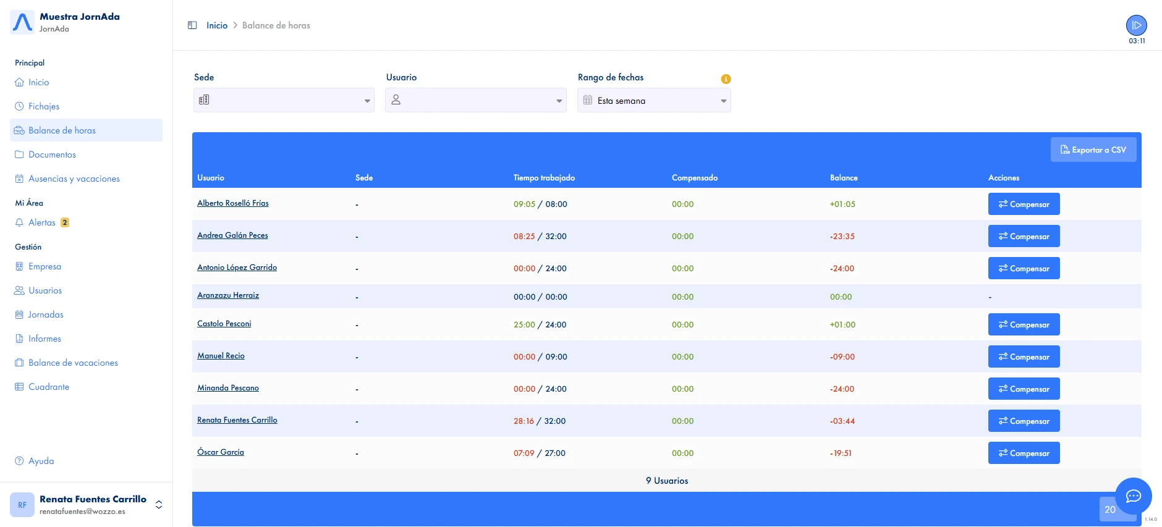Open Ausencias y vacaciones menu item
The width and height of the screenshot is (1162, 527).
pos(74,179)
